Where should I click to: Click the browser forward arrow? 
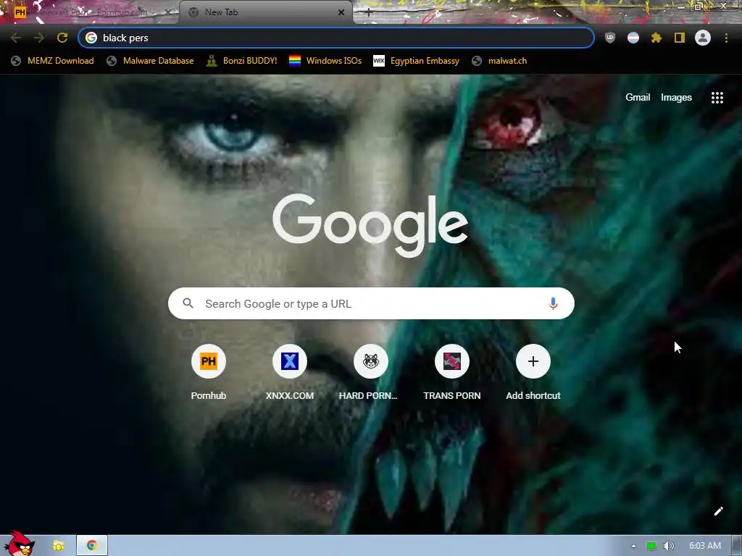(39, 38)
